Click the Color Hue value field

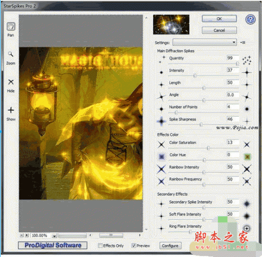(x=233, y=155)
